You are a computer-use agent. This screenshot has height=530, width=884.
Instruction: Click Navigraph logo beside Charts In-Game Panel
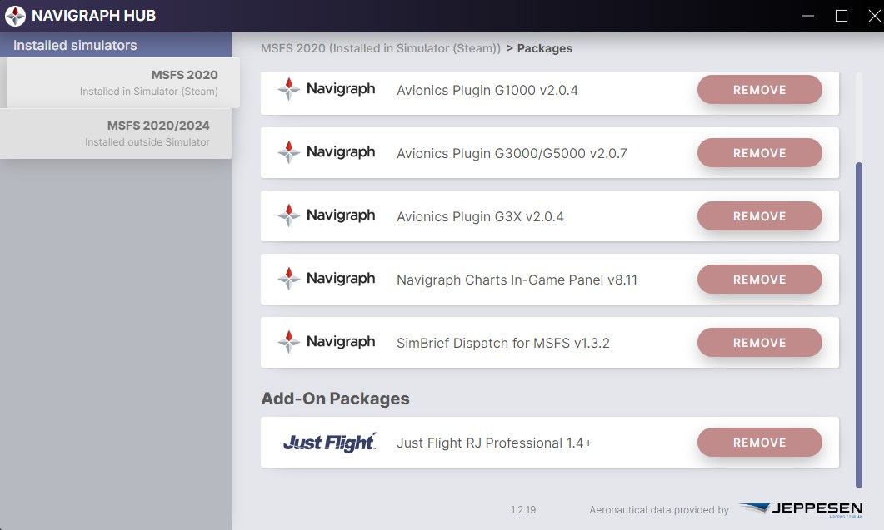pyautogui.click(x=327, y=279)
